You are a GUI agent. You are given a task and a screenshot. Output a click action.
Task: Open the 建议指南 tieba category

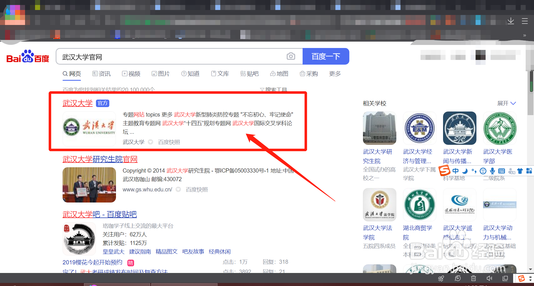(140, 252)
